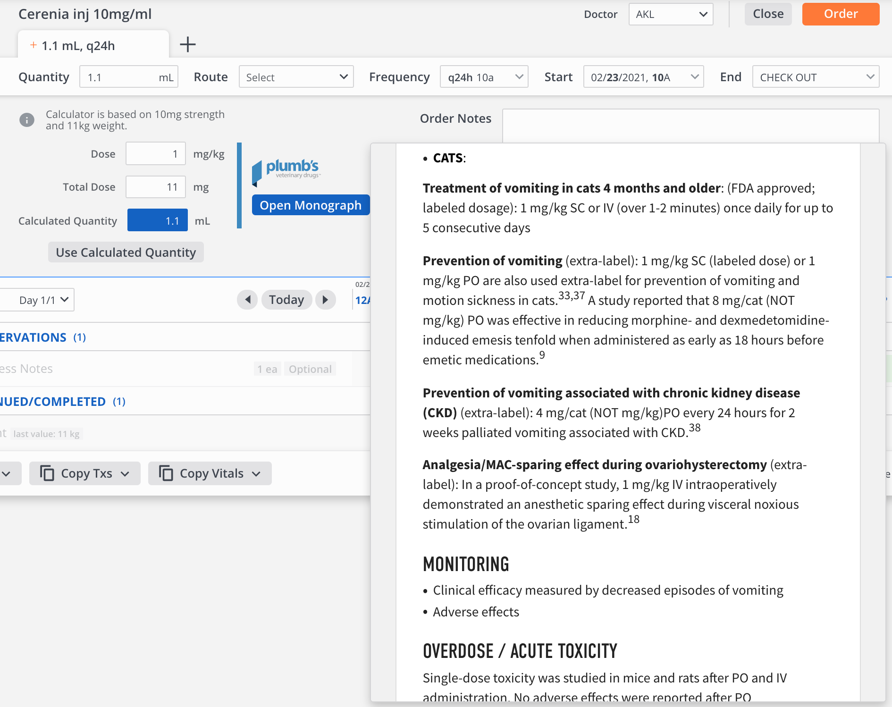Viewport: 892px width, 707px height.
Task: Click Use Calculated Quantity button
Action: (x=126, y=252)
